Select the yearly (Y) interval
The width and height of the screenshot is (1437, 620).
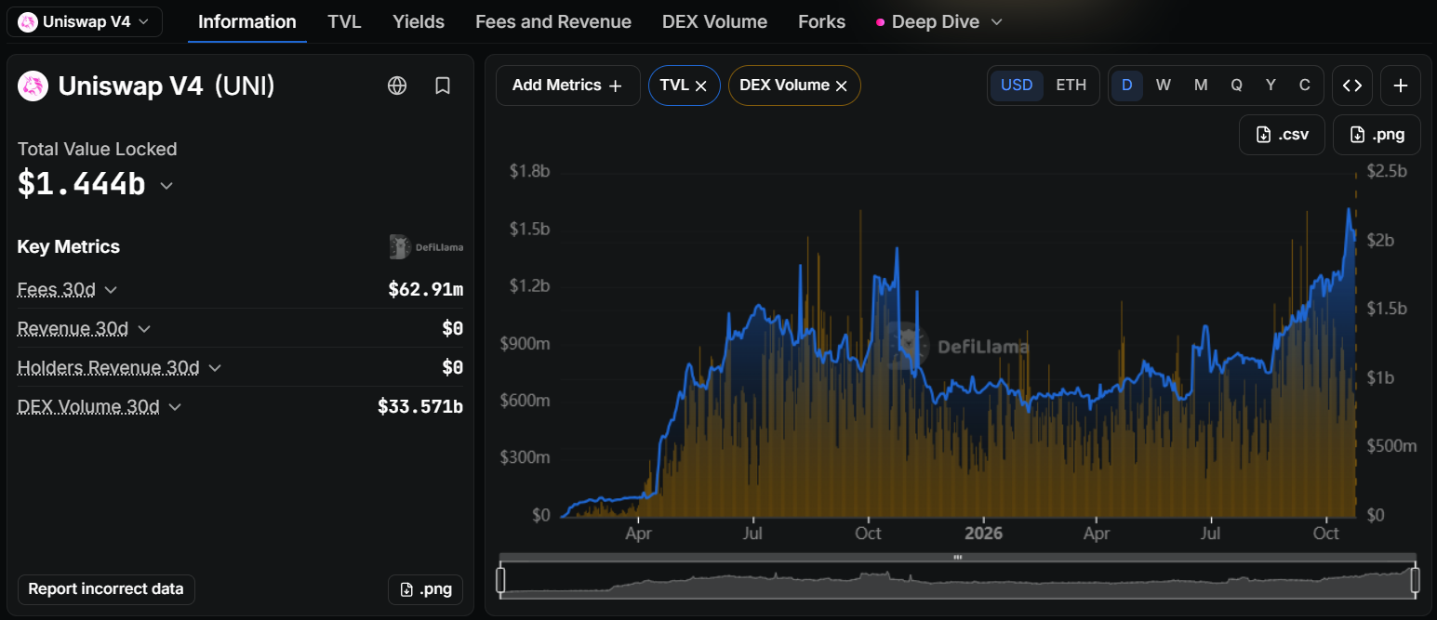tap(1271, 86)
